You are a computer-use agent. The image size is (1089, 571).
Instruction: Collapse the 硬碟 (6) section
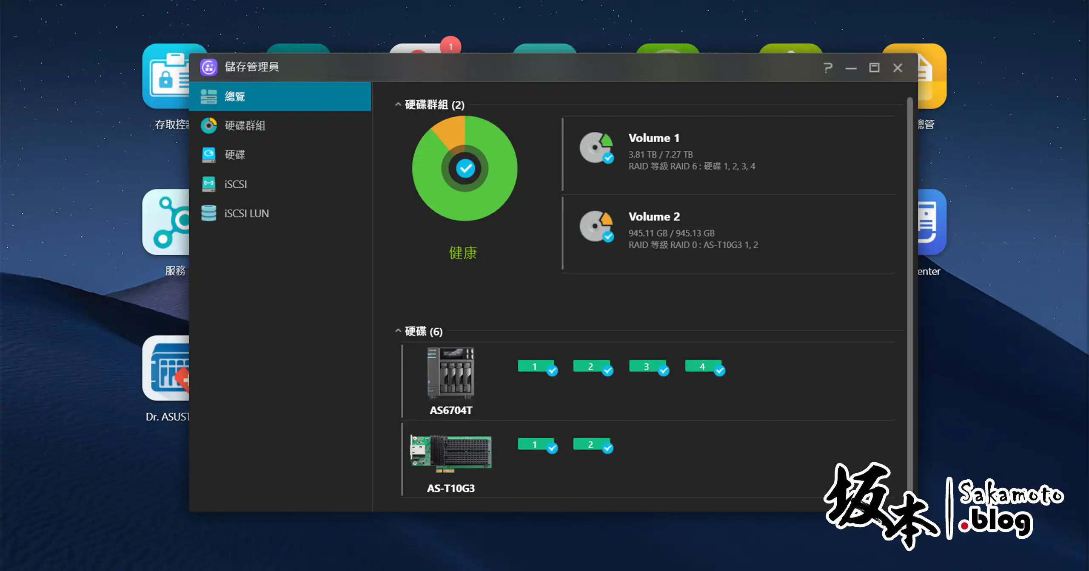tap(398, 331)
